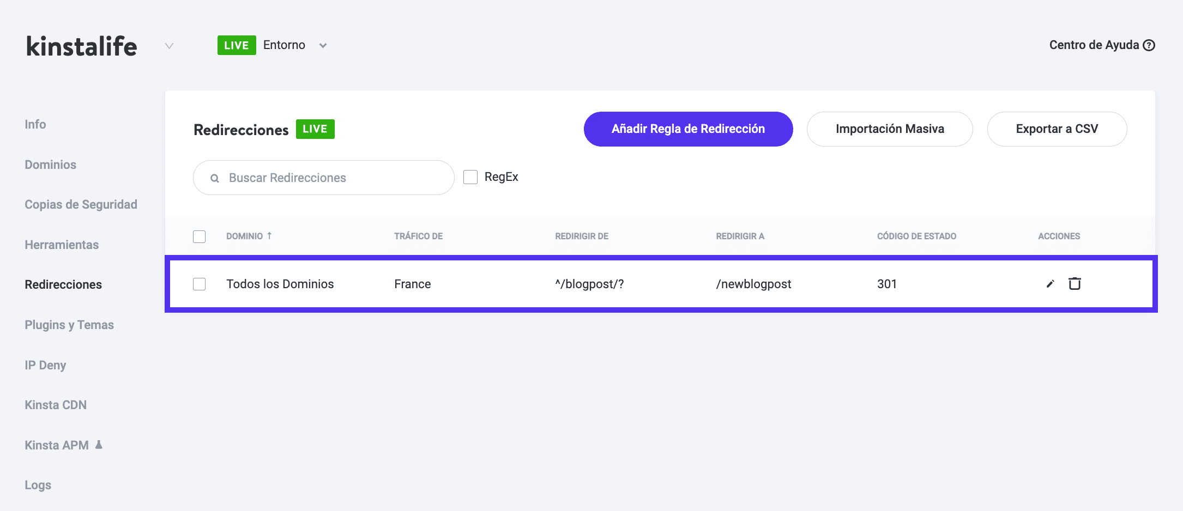This screenshot has height=511, width=1183.
Task: Click the Exportar a CSV button
Action: click(1057, 129)
